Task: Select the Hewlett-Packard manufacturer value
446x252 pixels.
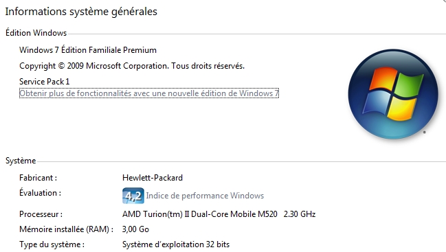Action: coord(153,178)
